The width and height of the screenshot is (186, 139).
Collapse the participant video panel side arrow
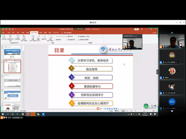click(157, 72)
